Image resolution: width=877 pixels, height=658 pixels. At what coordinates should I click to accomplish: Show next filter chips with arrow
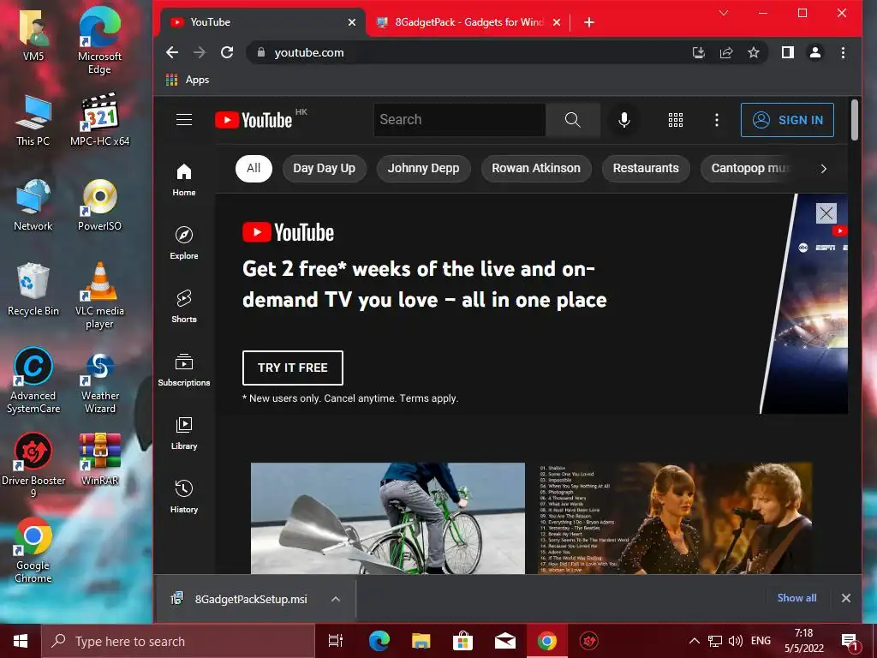tap(823, 169)
